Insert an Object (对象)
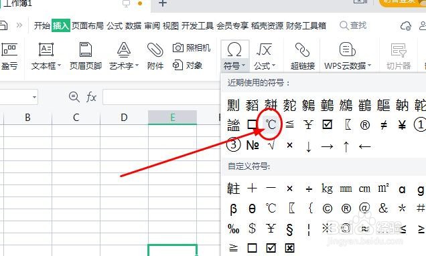Viewport: 426px width, 256px height. (x=188, y=65)
